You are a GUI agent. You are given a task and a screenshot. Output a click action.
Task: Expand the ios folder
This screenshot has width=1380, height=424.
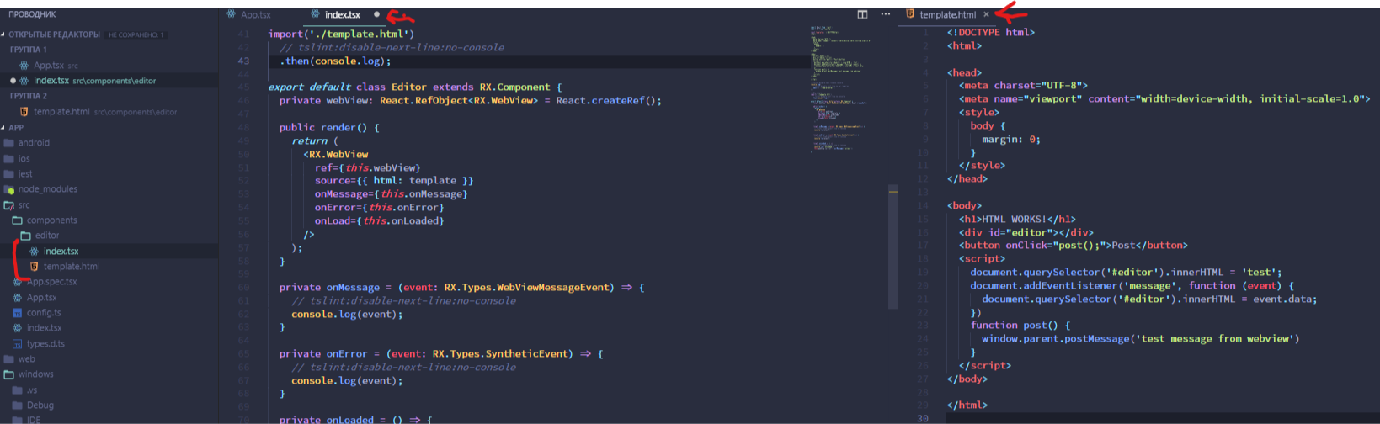24,158
